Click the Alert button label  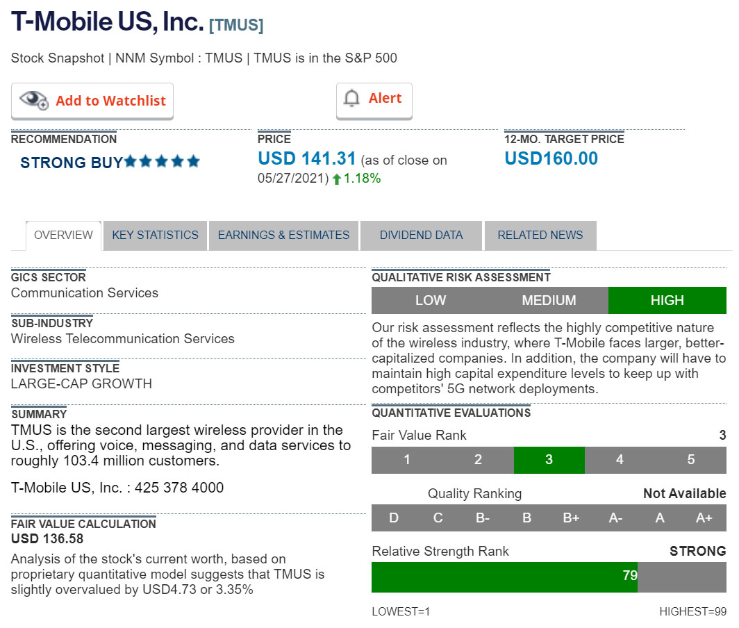[385, 99]
